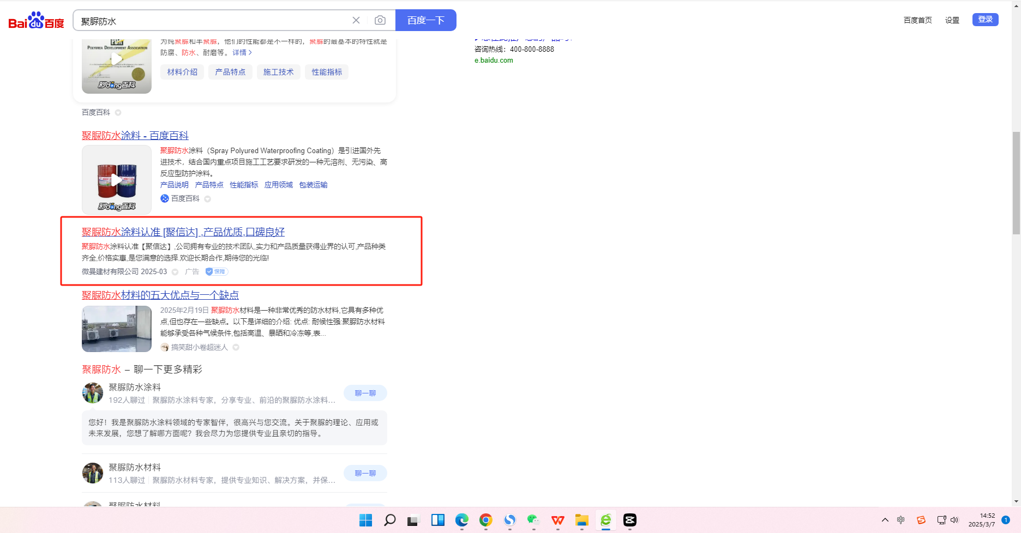Play the 聚脲防水涂料 barrel video thumbnail
1021x533 pixels.
tap(117, 180)
